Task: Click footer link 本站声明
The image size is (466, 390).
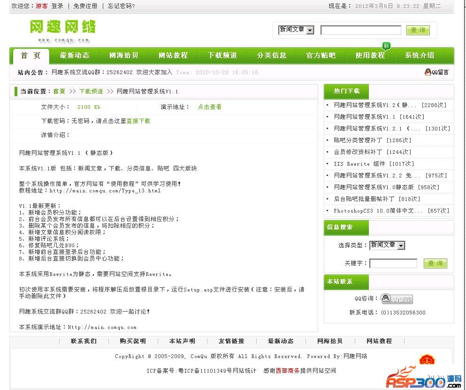Action: click(x=182, y=341)
